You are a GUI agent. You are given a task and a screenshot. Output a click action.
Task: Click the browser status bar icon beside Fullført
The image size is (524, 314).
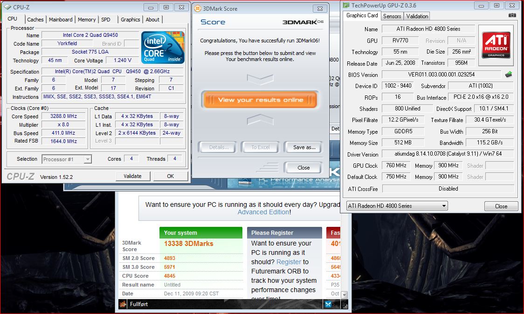pyautogui.click(x=123, y=304)
